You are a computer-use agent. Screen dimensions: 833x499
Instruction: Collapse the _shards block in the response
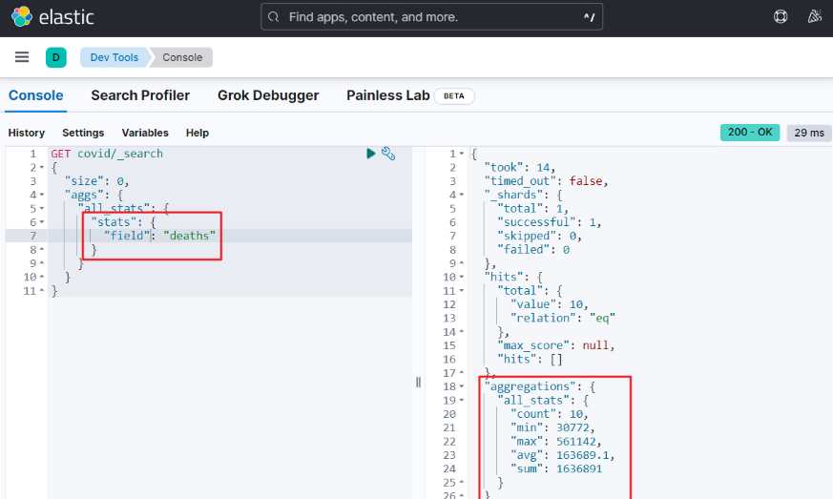click(x=462, y=195)
